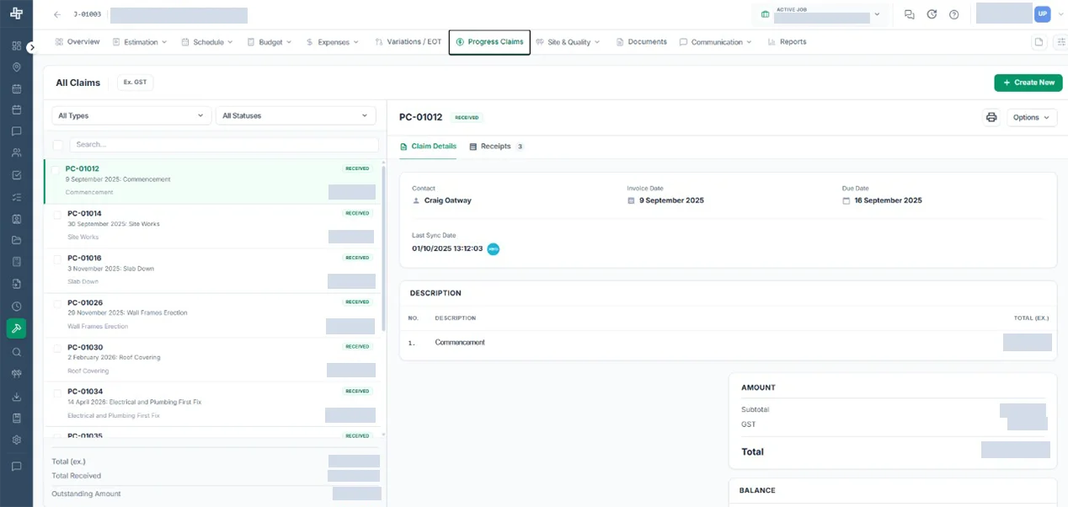Open the dashboard grid icon in sidebar
The height and width of the screenshot is (507, 1068).
click(16, 45)
